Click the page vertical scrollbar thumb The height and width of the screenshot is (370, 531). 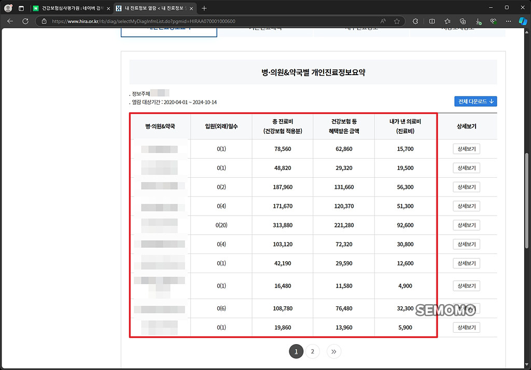527,201
